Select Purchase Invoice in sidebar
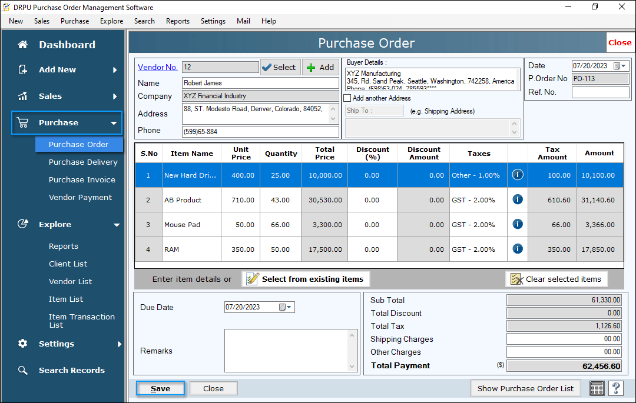The width and height of the screenshot is (636, 403). click(x=82, y=180)
